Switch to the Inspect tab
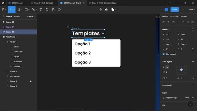The width and height of the screenshot is (197, 111). [184, 16]
